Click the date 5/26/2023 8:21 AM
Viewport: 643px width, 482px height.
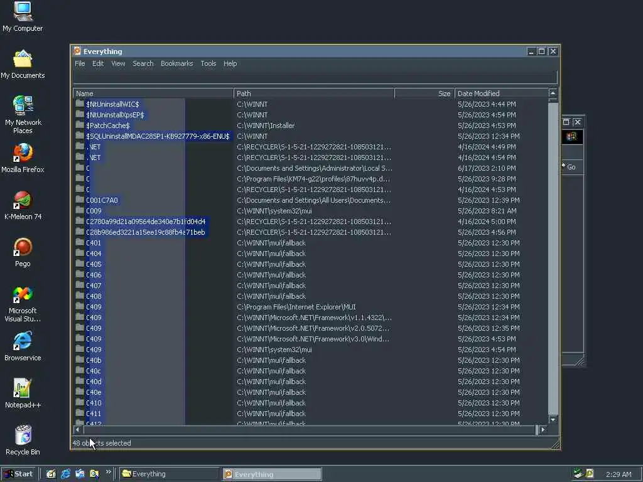tap(487, 211)
